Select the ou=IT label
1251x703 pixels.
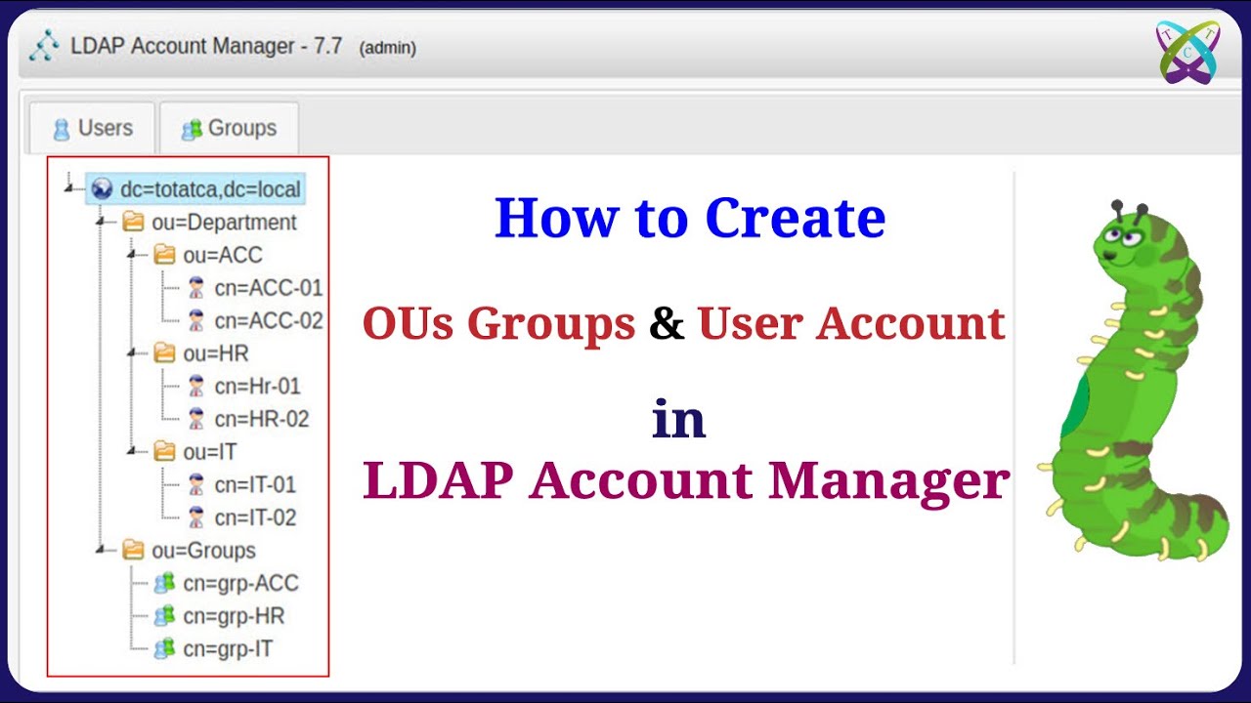pyautogui.click(x=210, y=452)
